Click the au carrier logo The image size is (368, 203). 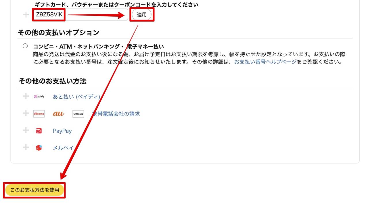(59, 114)
